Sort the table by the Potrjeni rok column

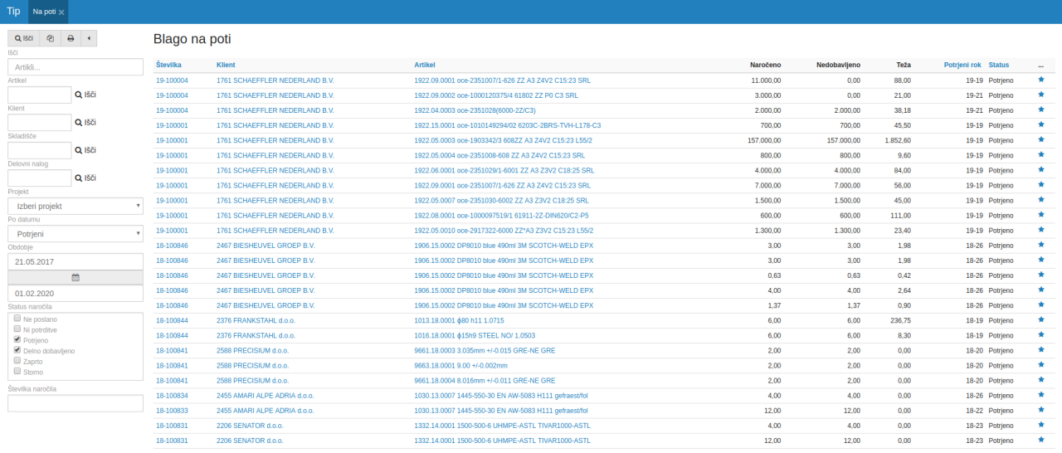[962, 65]
